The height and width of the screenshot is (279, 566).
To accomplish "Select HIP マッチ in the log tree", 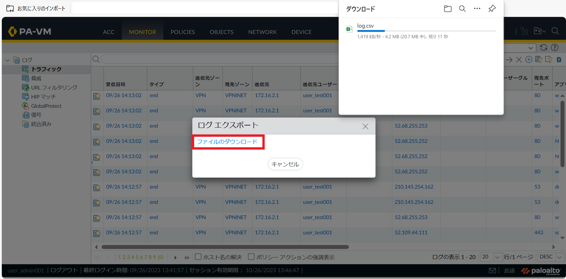I will pos(43,97).
